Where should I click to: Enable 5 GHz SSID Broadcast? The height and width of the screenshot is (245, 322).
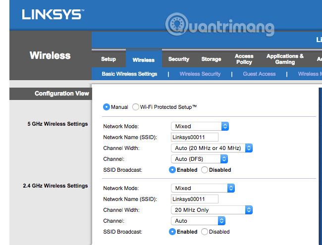pos(172,170)
